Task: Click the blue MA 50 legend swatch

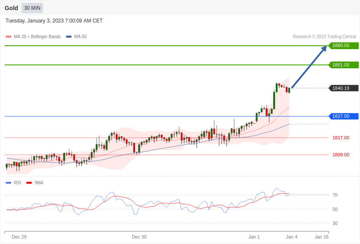Action: 69,37
